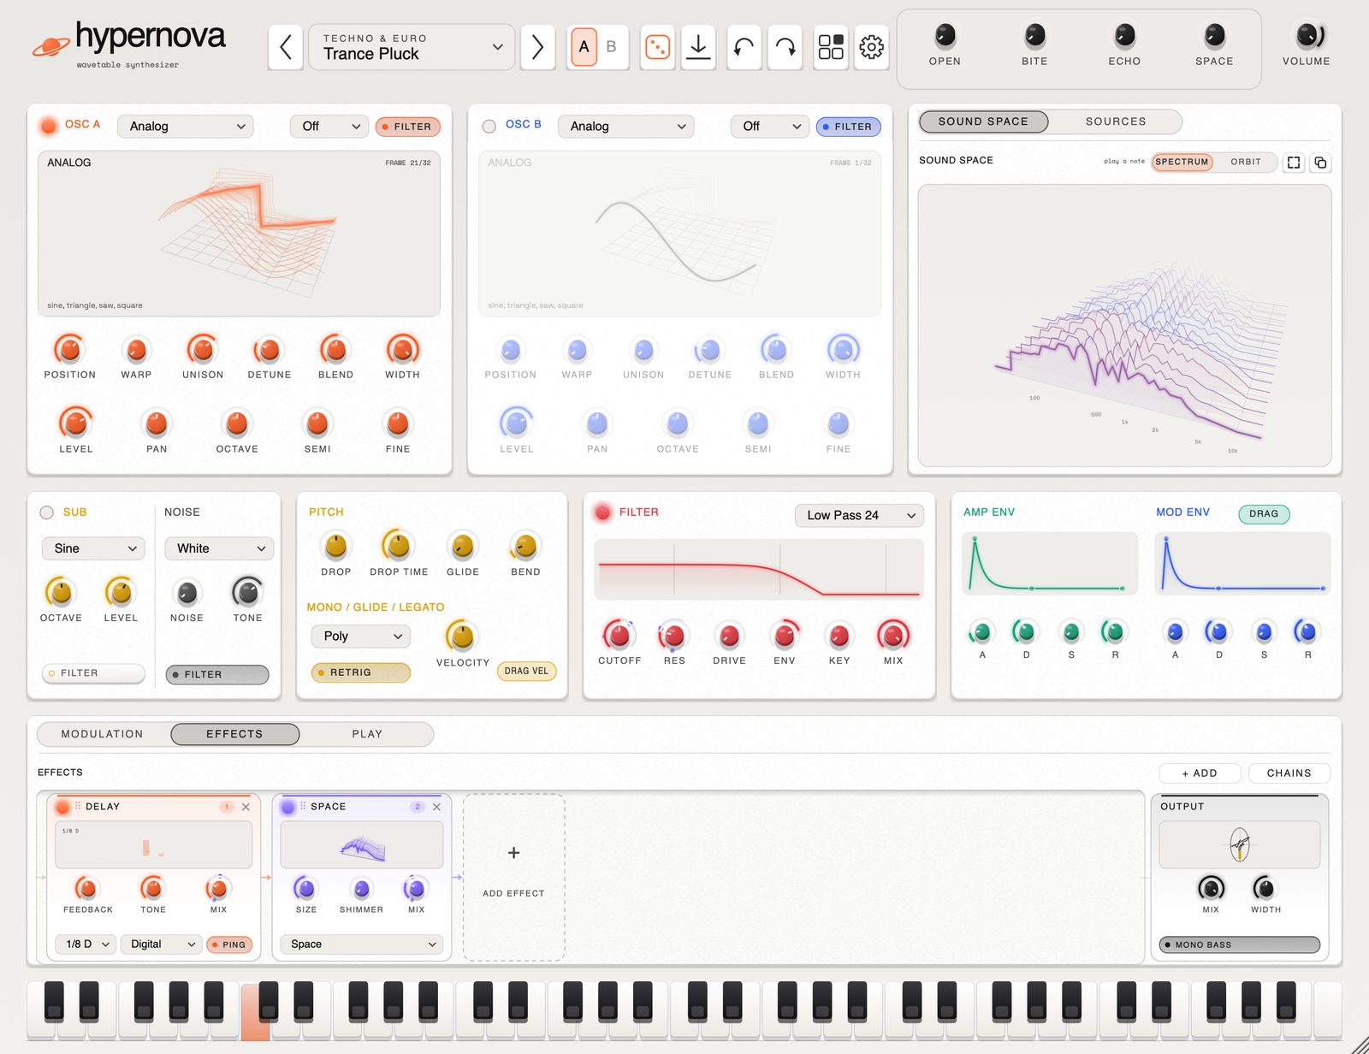
Task: Click the Filter Cutoff knob
Action: pyautogui.click(x=619, y=636)
